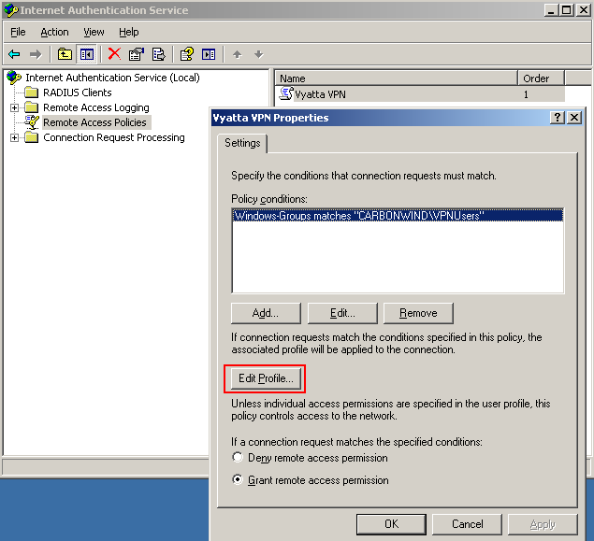Click the Up one level folder icon
Image resolution: width=594 pixels, height=541 pixels.
(65, 54)
